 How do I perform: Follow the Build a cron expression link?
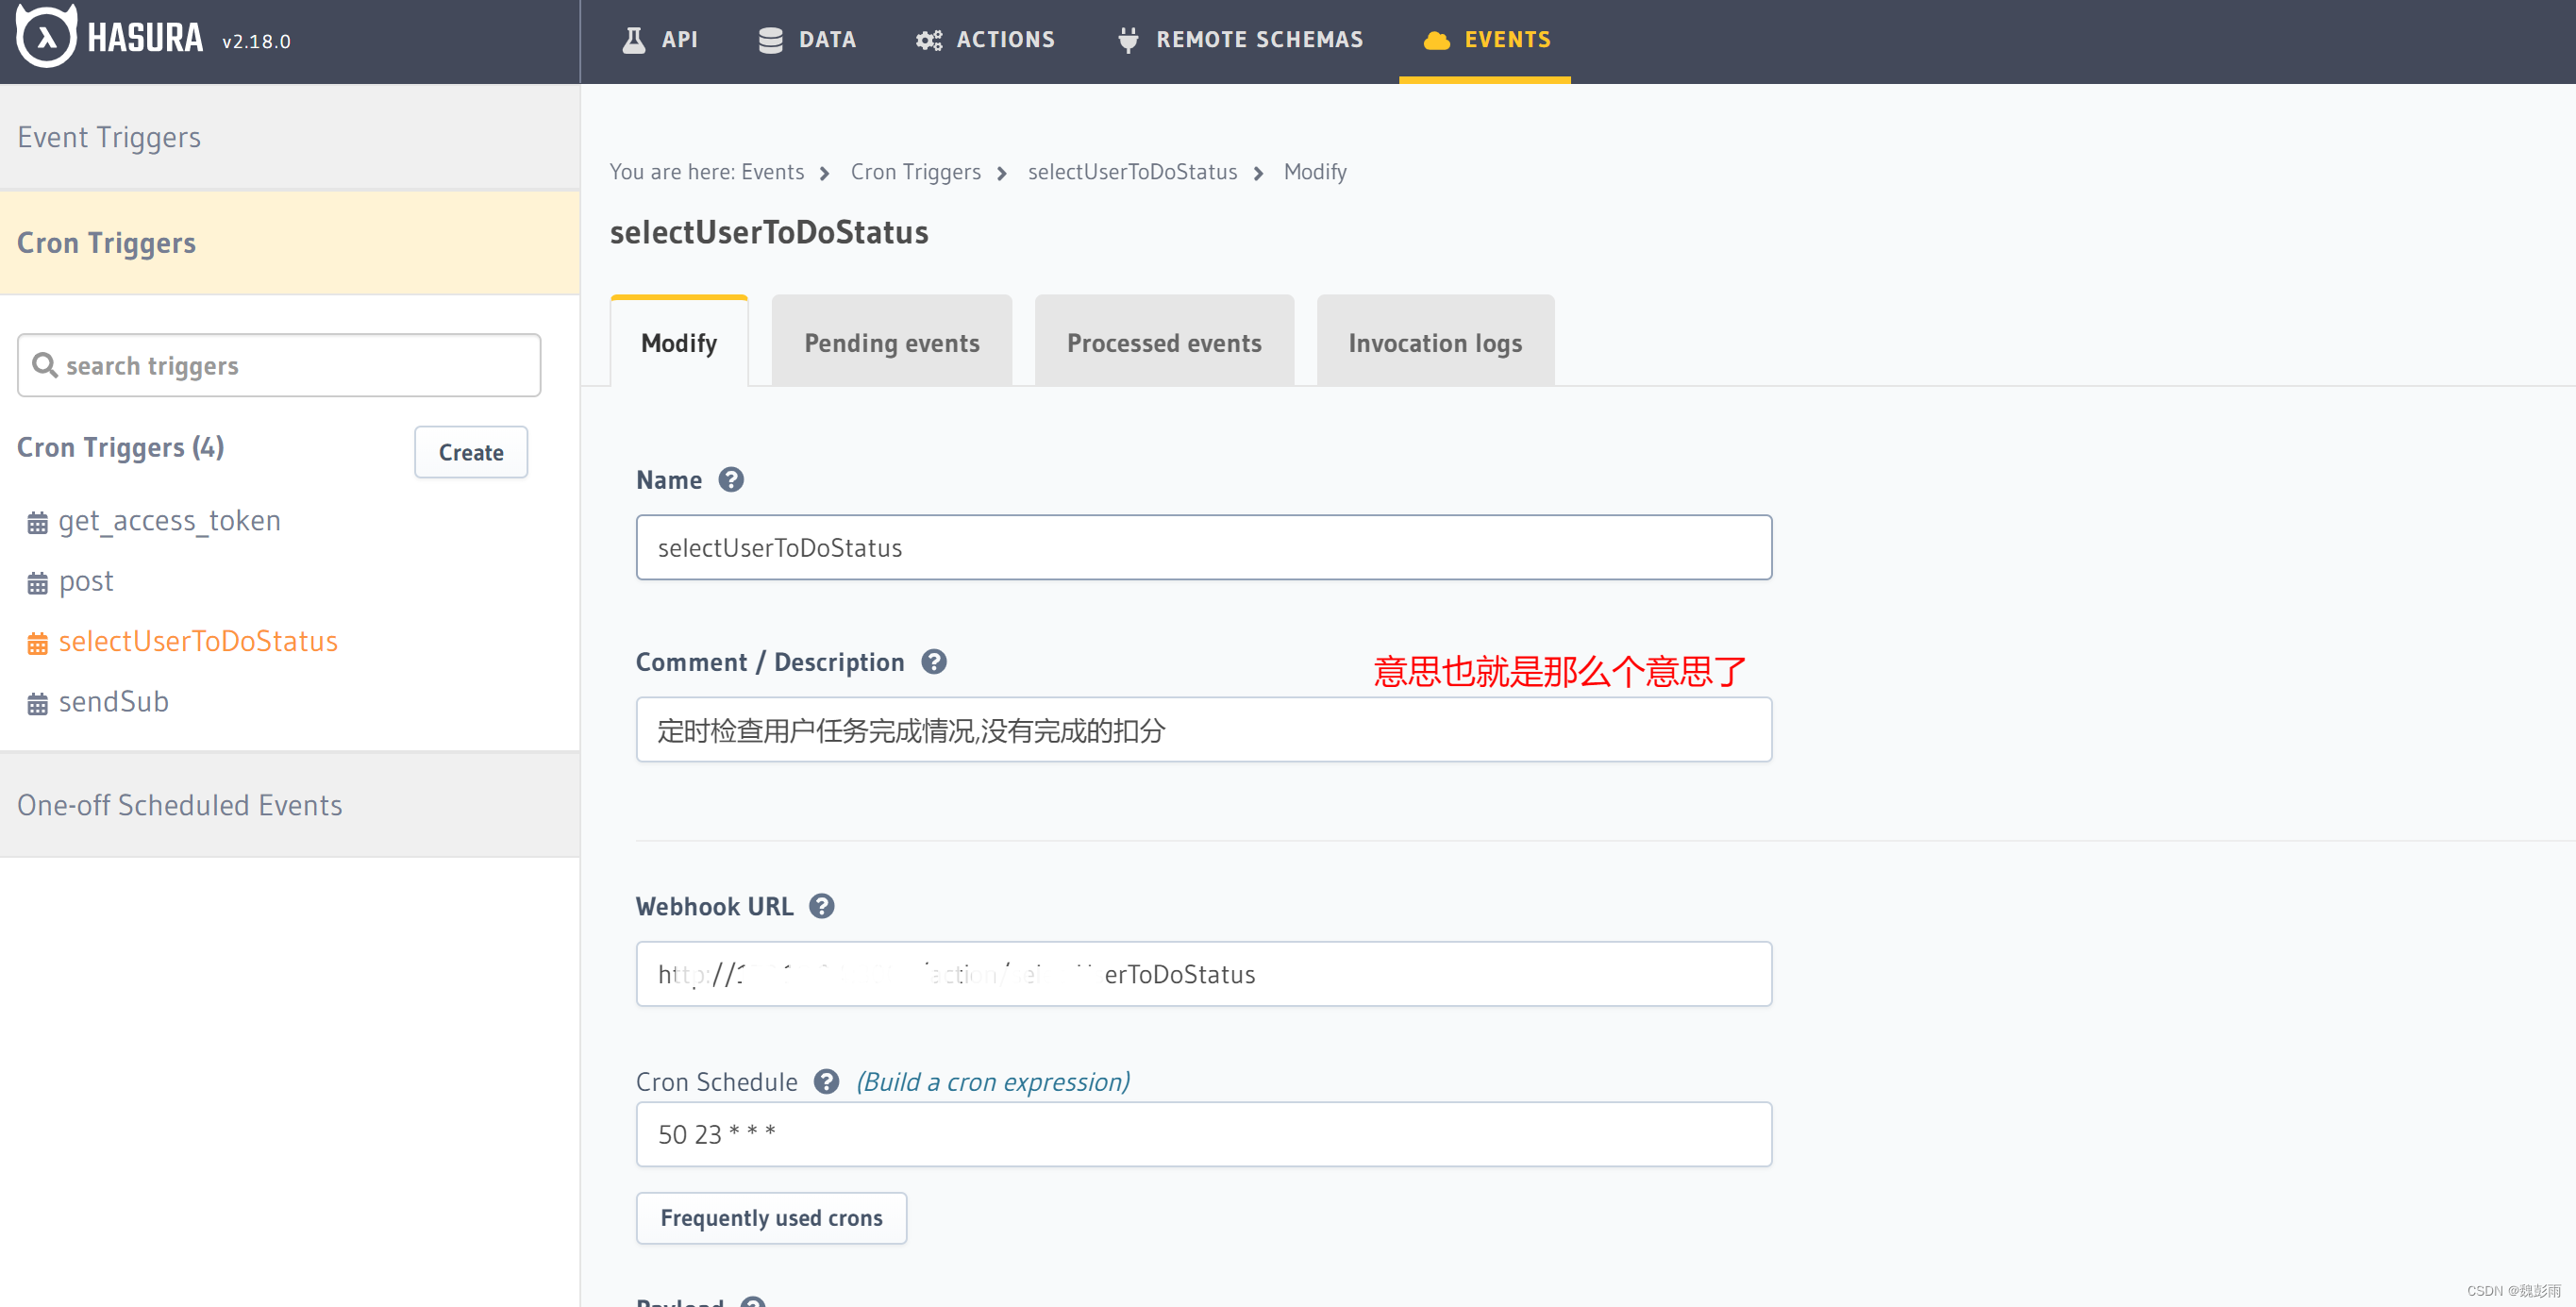coord(993,1082)
